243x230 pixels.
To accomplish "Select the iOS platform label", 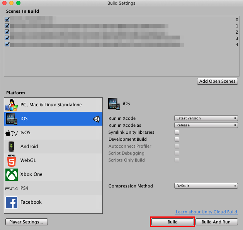I will tap(24, 119).
